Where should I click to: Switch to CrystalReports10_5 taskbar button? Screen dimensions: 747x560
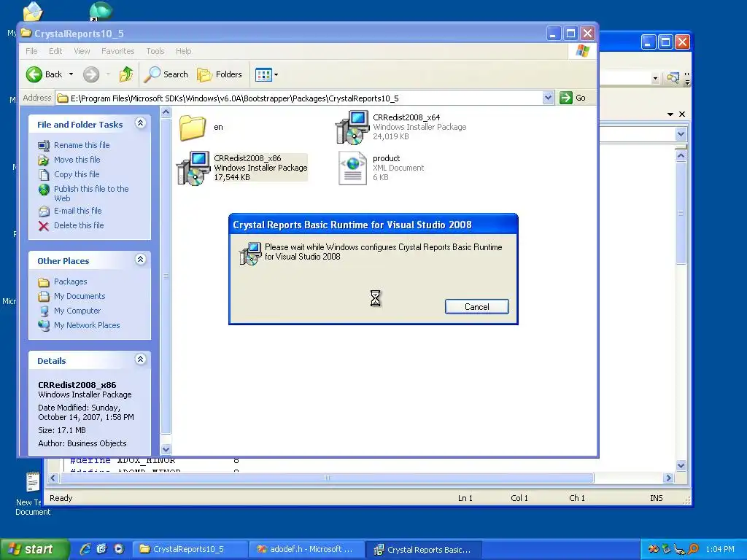tap(189, 550)
